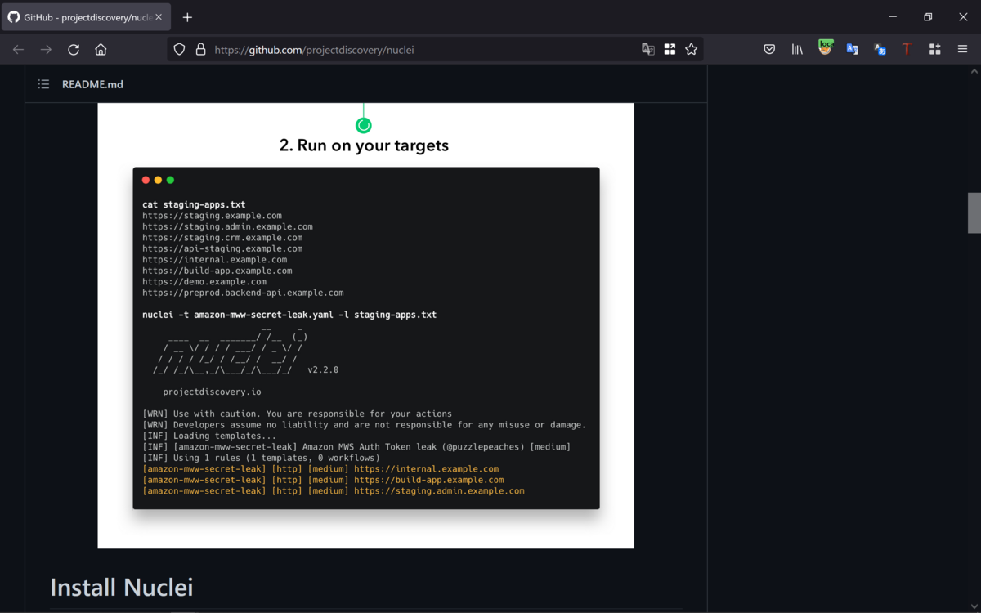Click the nuclei -t amazon-mww-secret-leak.yaml command line
This screenshot has width=981, height=613.
(x=289, y=315)
